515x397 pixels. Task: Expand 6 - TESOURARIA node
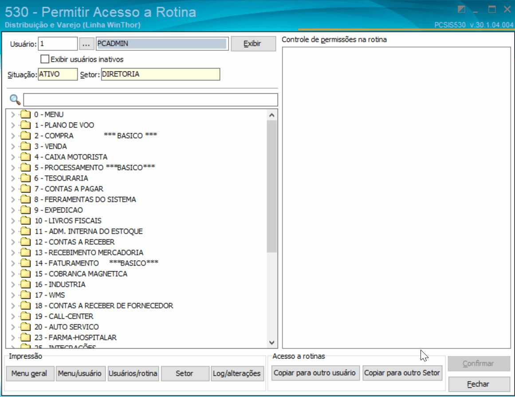coord(13,178)
